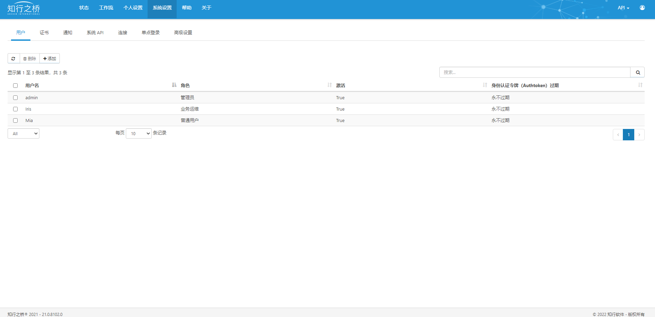Switch to the 高级设置 tab
655x317 pixels.
tap(183, 32)
